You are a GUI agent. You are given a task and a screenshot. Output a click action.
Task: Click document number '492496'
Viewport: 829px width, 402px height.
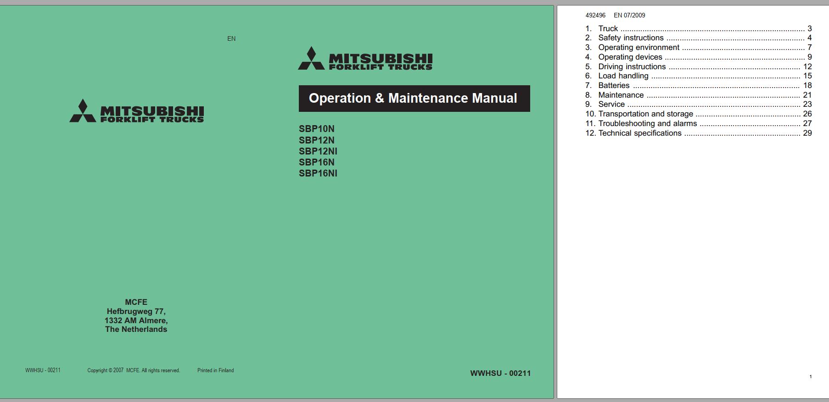[x=595, y=15]
